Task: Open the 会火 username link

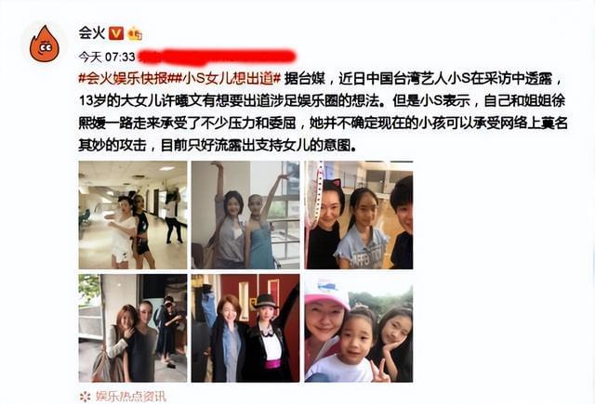Action: [91, 33]
